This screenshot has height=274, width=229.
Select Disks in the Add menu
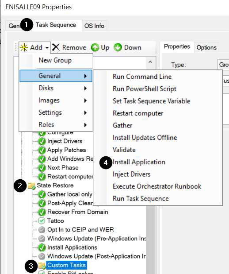click(x=56, y=88)
